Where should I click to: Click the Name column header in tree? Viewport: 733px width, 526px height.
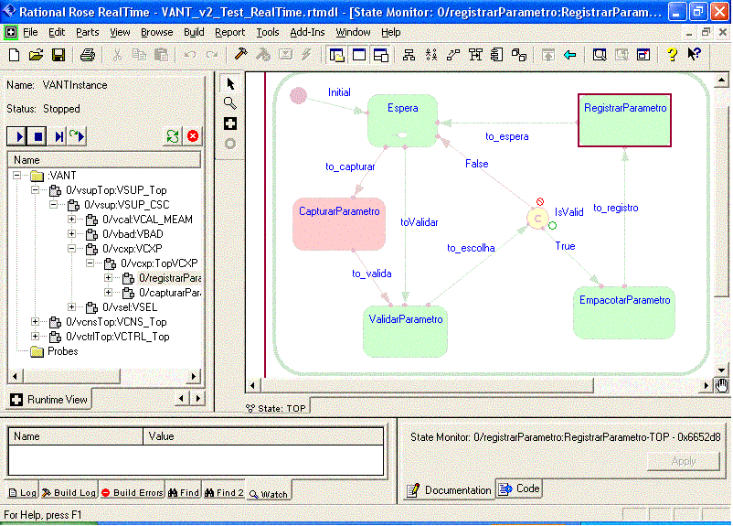(x=104, y=160)
